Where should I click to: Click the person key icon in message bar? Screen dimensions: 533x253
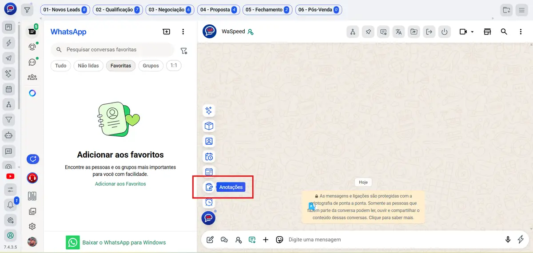[239, 240]
